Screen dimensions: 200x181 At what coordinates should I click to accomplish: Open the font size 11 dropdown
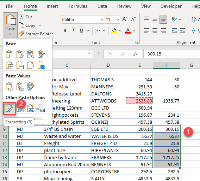tap(118, 20)
